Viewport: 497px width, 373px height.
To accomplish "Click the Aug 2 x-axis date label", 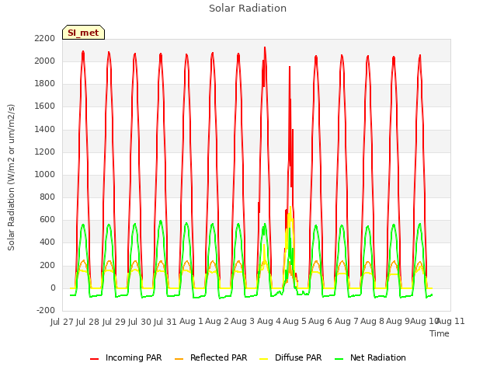I will pos(217,322).
